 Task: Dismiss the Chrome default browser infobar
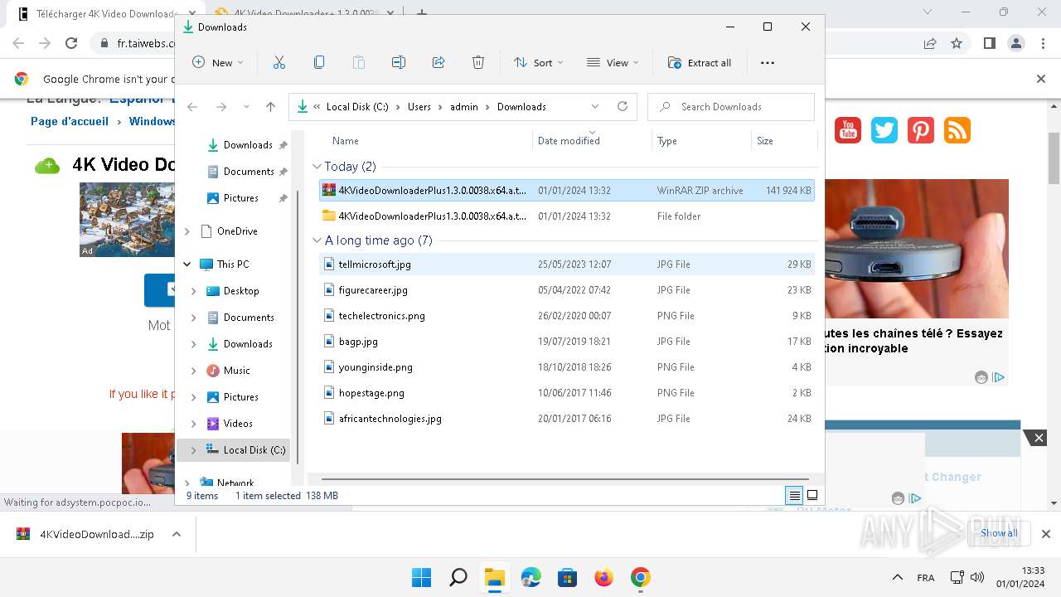tap(1041, 79)
